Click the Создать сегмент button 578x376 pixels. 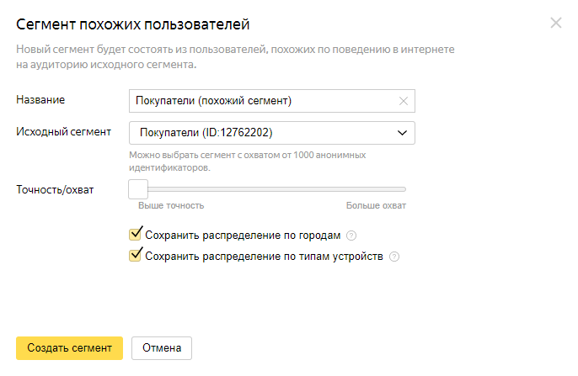point(69,348)
